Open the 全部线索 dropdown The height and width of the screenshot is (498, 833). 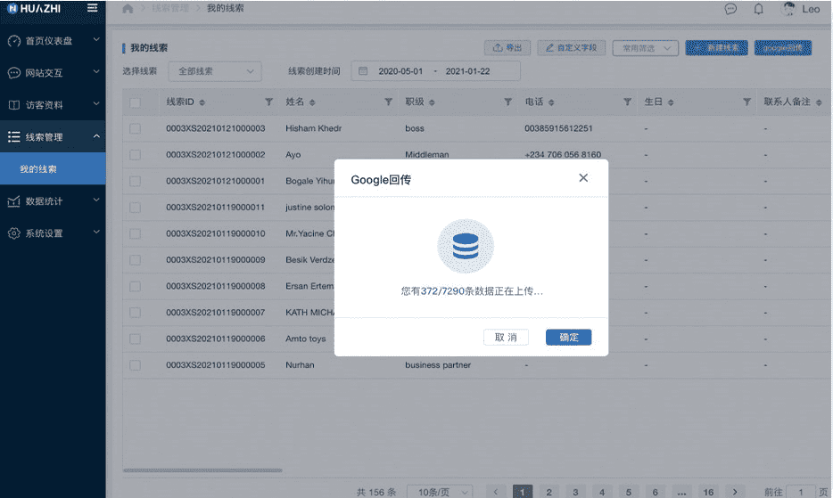pos(217,71)
